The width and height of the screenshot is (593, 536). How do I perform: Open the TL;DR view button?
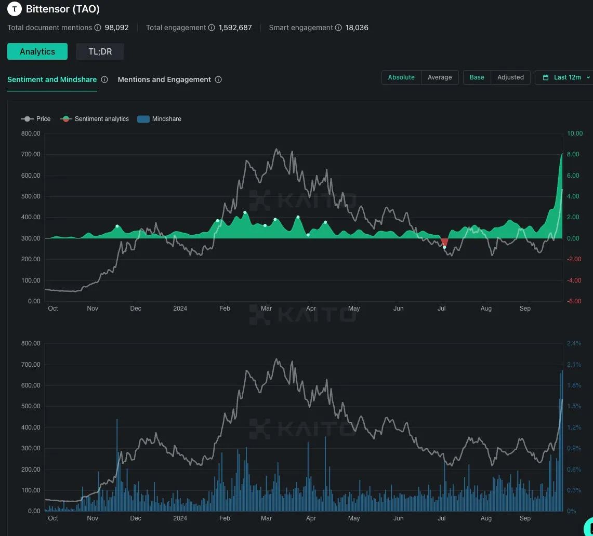click(x=100, y=51)
